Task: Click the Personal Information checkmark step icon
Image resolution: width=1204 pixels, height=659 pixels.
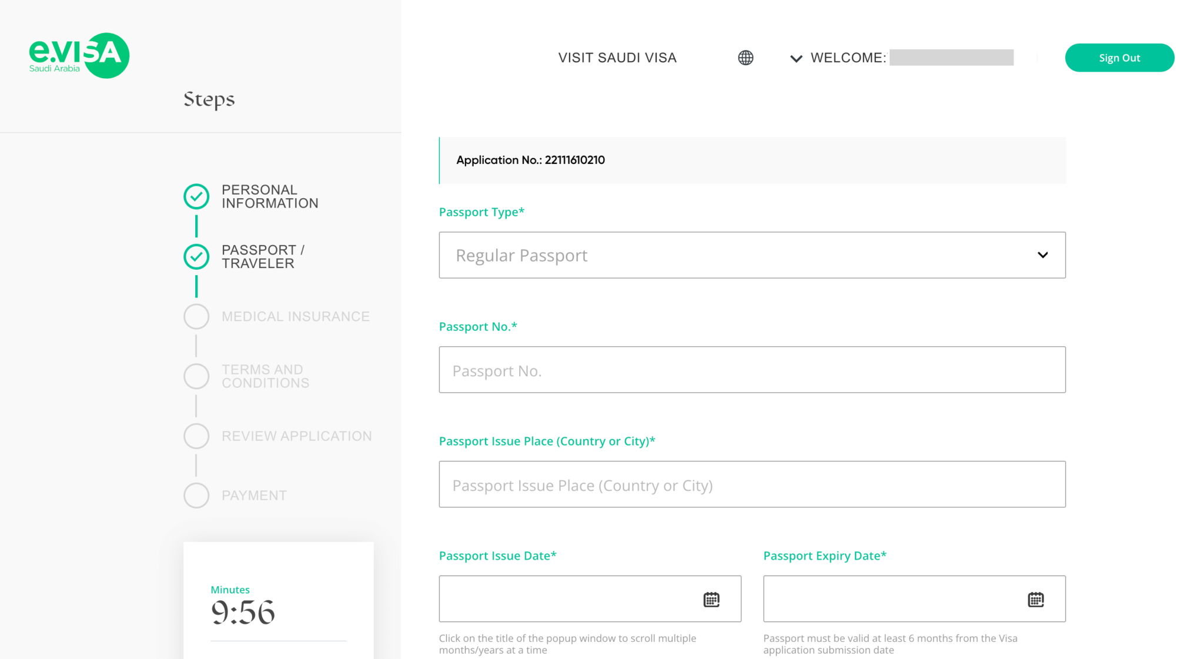Action: 196,196
